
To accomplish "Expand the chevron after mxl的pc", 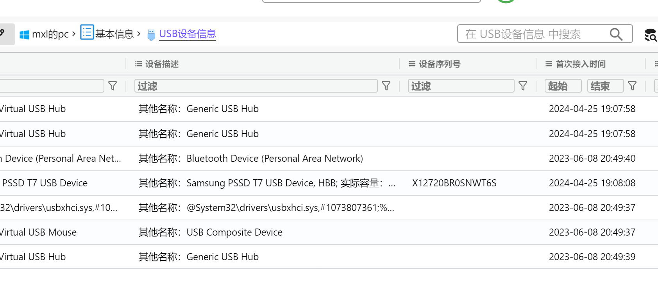I will (x=74, y=34).
